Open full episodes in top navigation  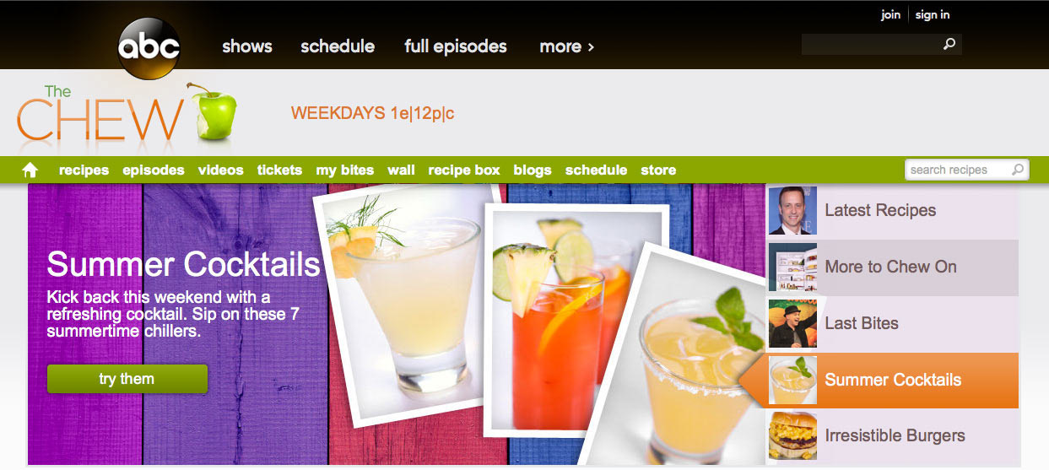tap(456, 46)
